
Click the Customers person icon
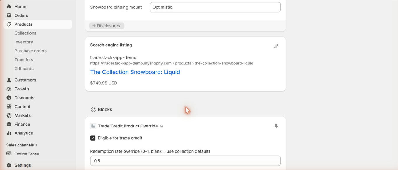click(9, 80)
